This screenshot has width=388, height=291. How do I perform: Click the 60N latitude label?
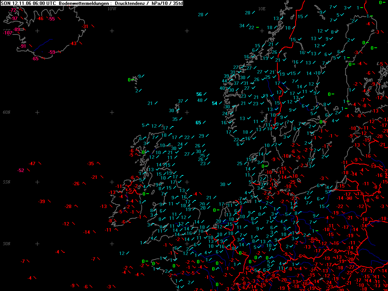pos(7,112)
